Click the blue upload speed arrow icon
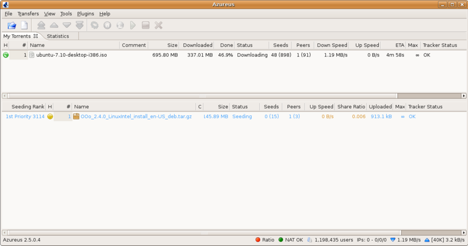Image resolution: width=468 pixels, height=246 pixels. tap(427, 240)
